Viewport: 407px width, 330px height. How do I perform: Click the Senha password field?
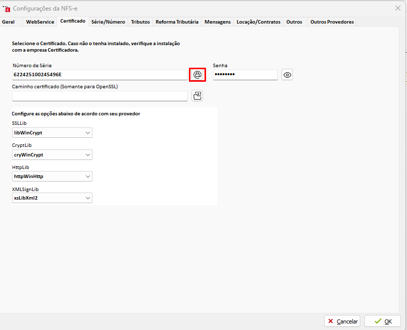245,75
